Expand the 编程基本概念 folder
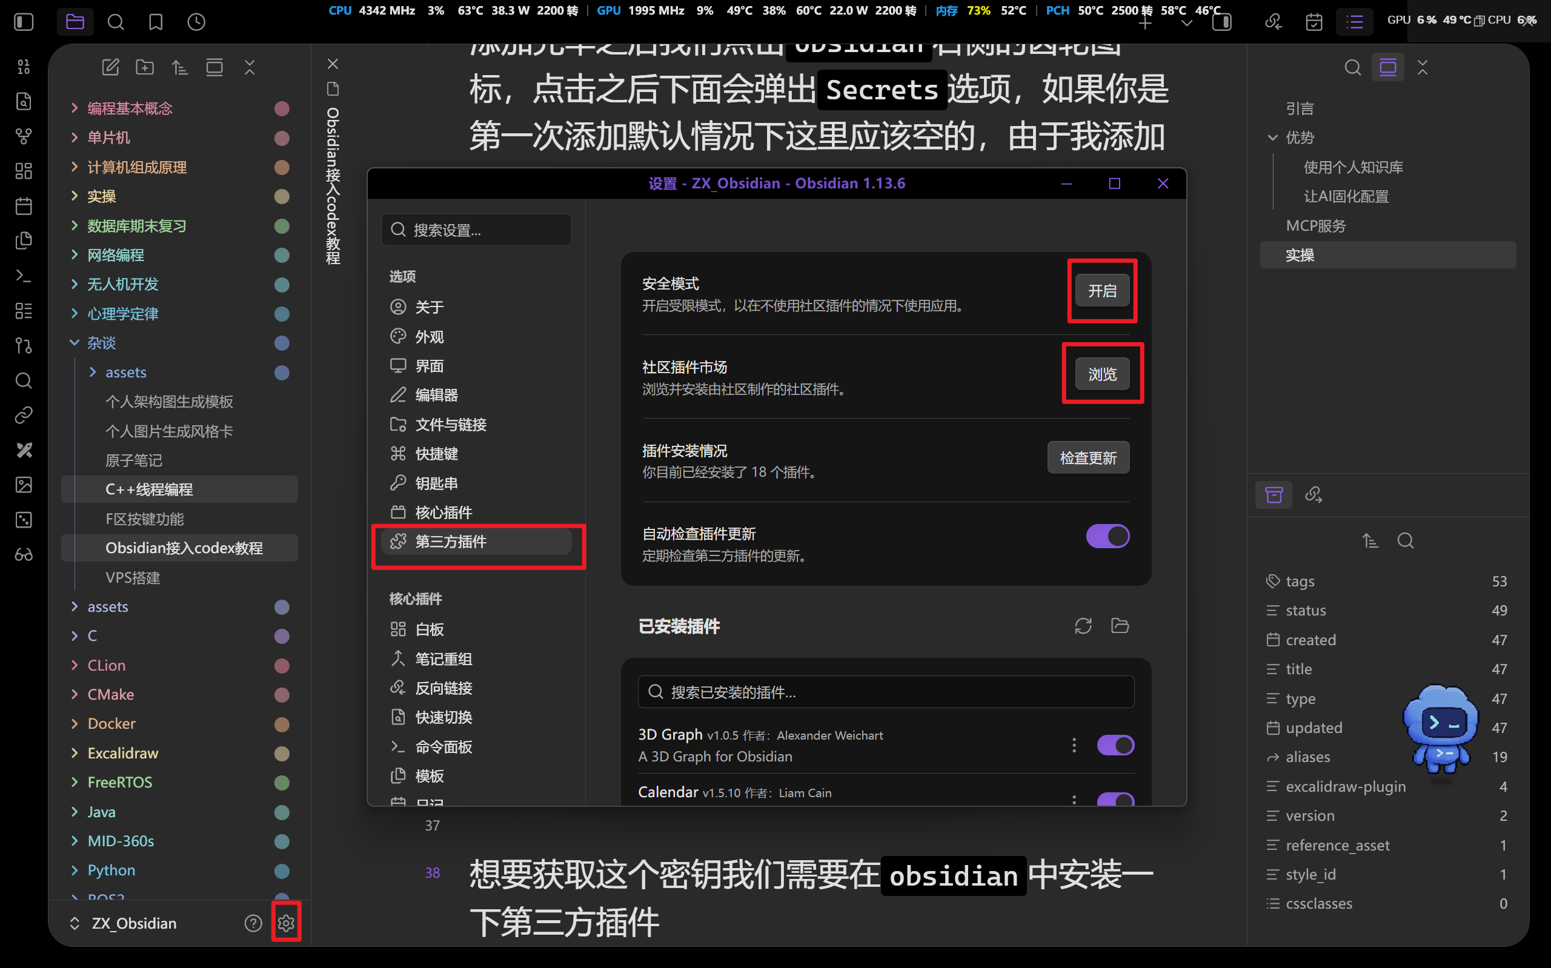Screen dimensions: 1551x968 75,108
